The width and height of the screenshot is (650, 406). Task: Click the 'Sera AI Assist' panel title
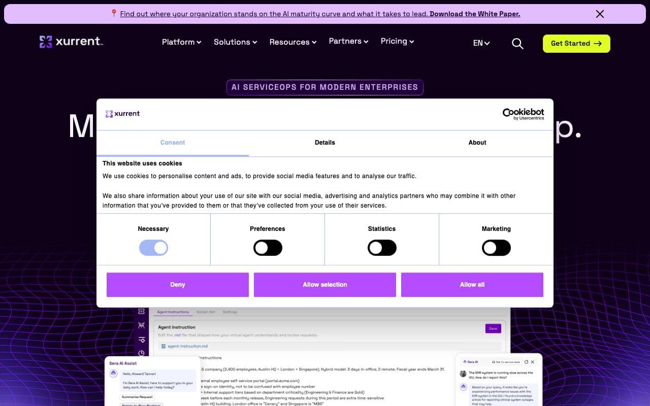pos(123,363)
